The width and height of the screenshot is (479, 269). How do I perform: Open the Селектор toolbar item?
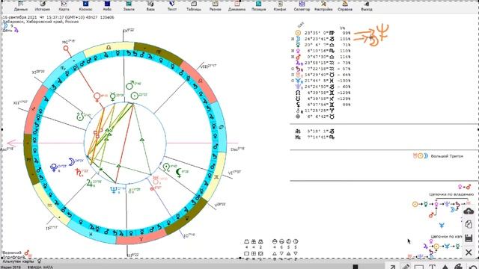click(x=302, y=6)
